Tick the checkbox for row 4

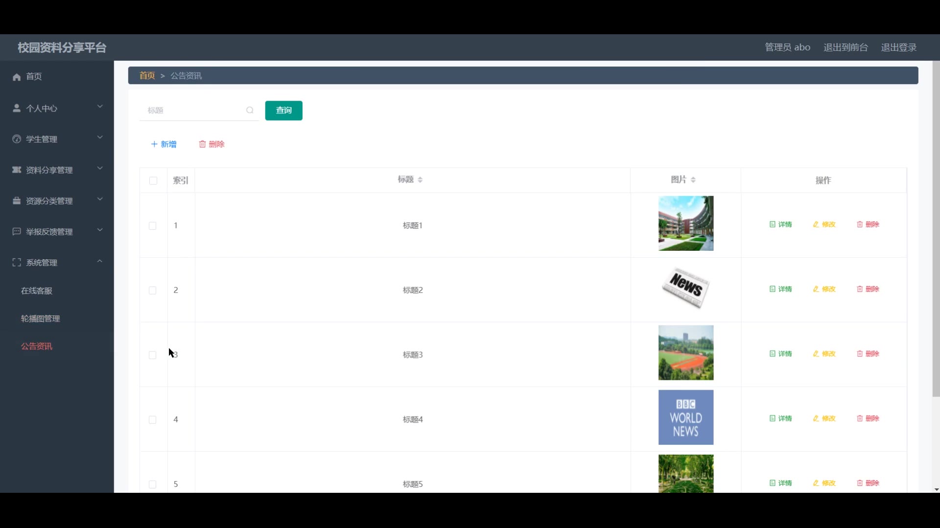(153, 420)
